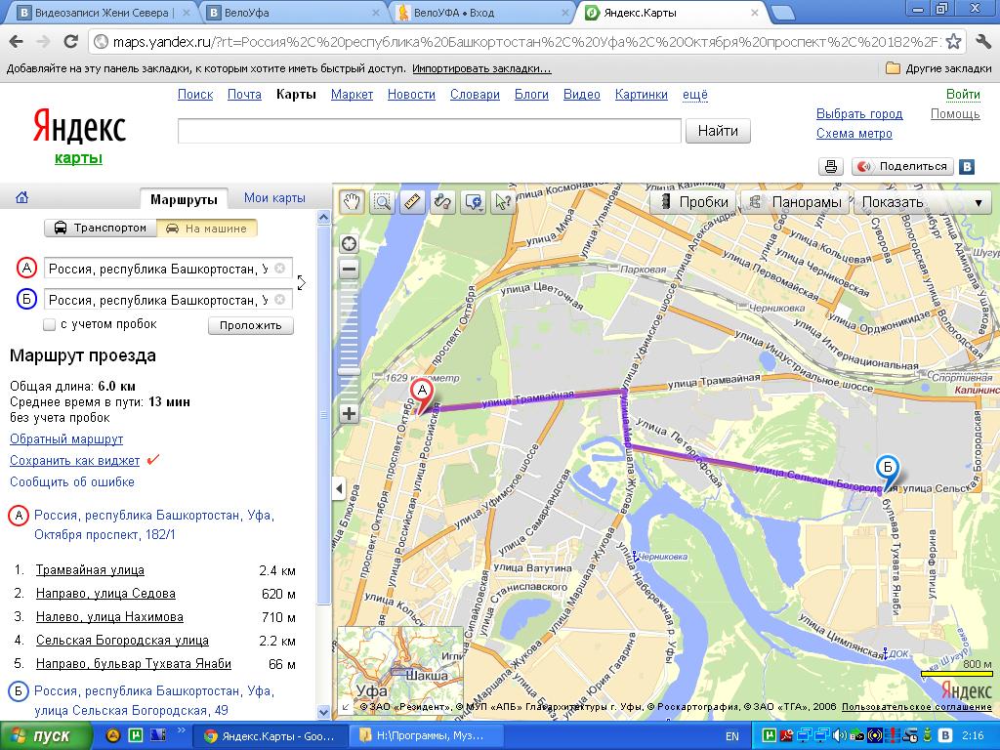Screen dimensions: 1000x750
Task: Open the Маршруты tab
Action: pyautogui.click(x=184, y=199)
